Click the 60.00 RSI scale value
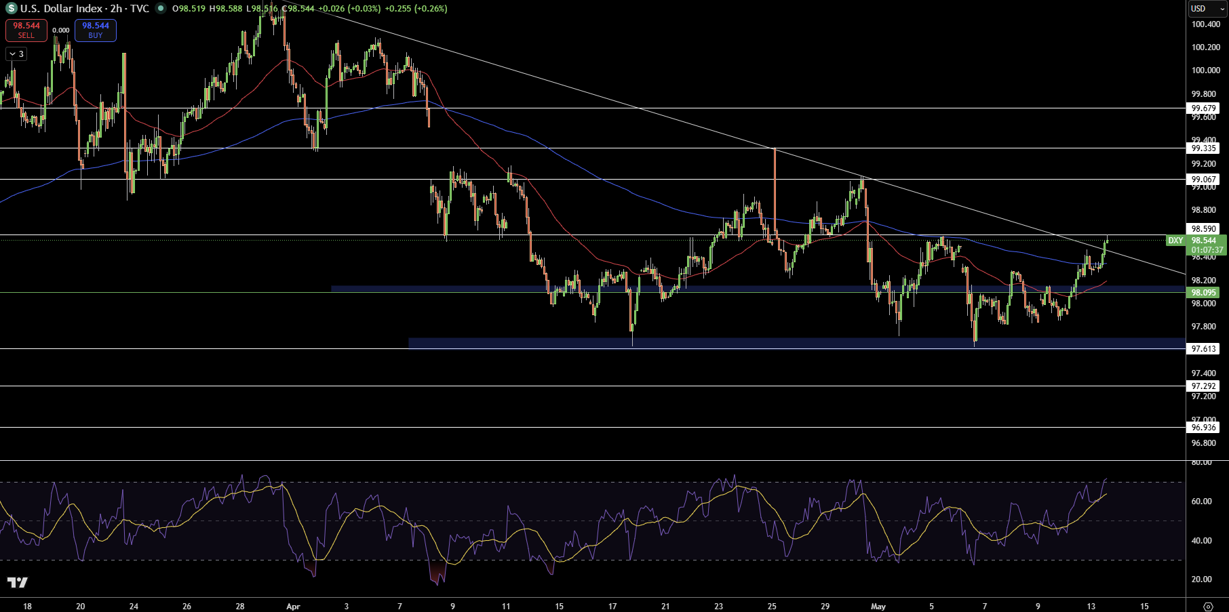 [1202, 502]
